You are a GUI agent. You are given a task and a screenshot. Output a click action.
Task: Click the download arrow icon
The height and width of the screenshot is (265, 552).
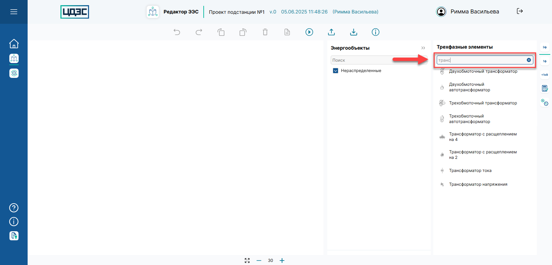tap(354, 32)
